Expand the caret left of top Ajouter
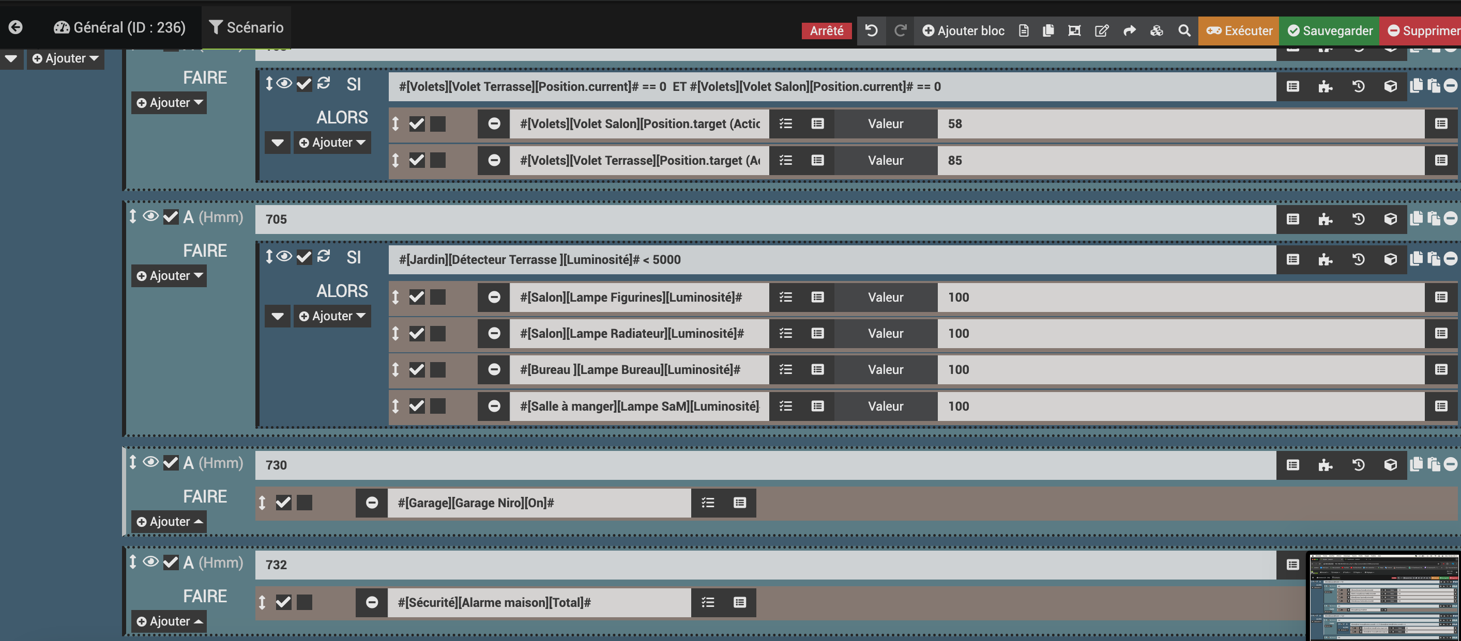This screenshot has width=1461, height=641. [11, 58]
